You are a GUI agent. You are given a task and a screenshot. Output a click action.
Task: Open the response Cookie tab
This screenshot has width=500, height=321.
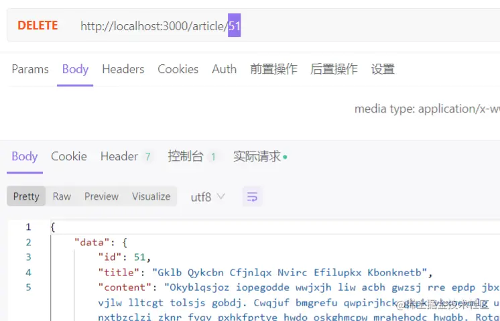tap(69, 156)
